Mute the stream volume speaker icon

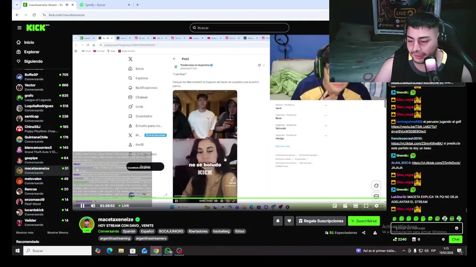pos(93,206)
